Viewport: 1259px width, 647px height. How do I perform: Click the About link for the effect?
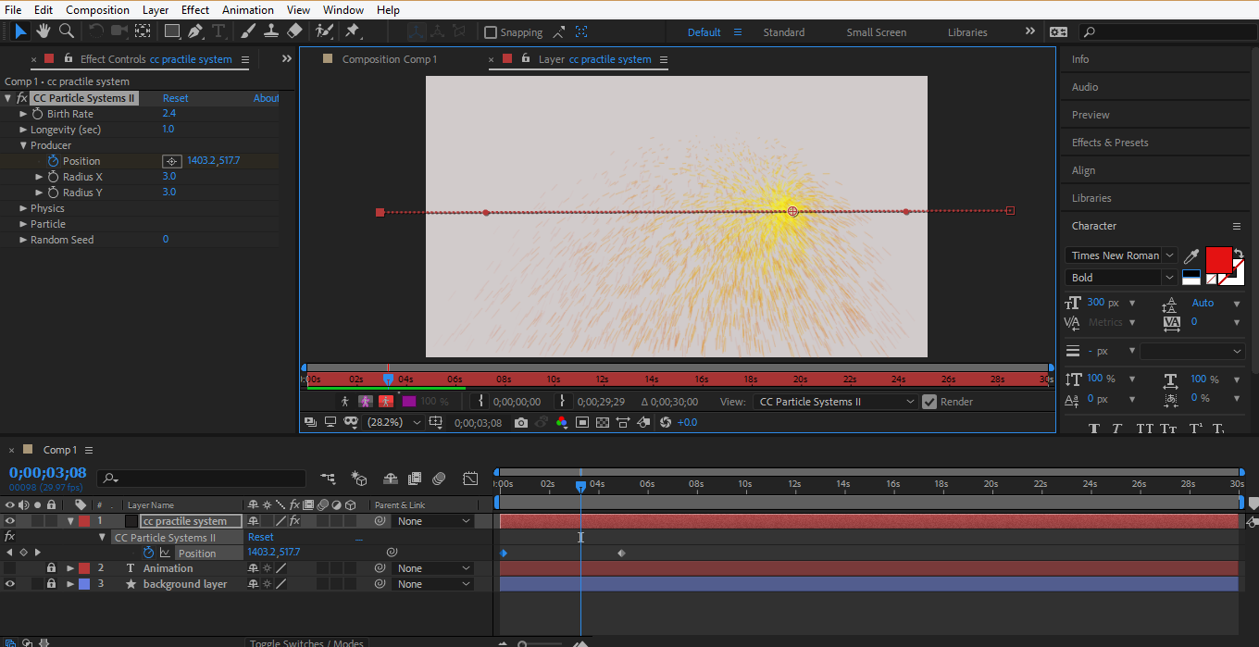tap(266, 98)
